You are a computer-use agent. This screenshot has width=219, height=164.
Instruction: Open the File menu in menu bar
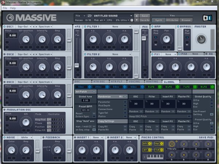tap(5, 8)
